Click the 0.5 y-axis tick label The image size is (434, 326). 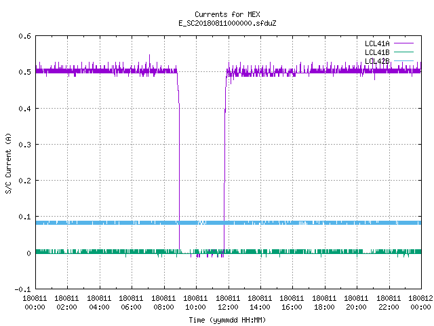[x=24, y=72]
